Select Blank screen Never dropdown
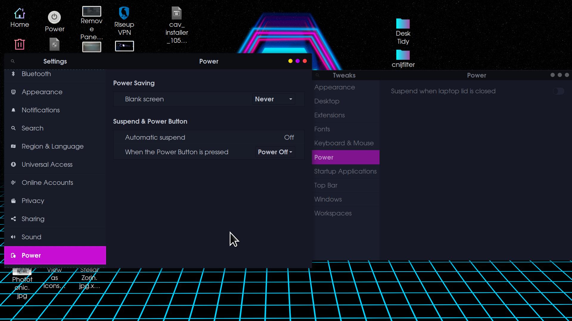Viewport: 572px width, 321px height. pos(273,99)
